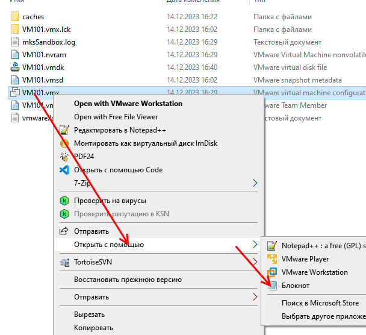Click the Notepad++ icon in context menu
The width and height of the screenshot is (366, 335).
(x=64, y=130)
